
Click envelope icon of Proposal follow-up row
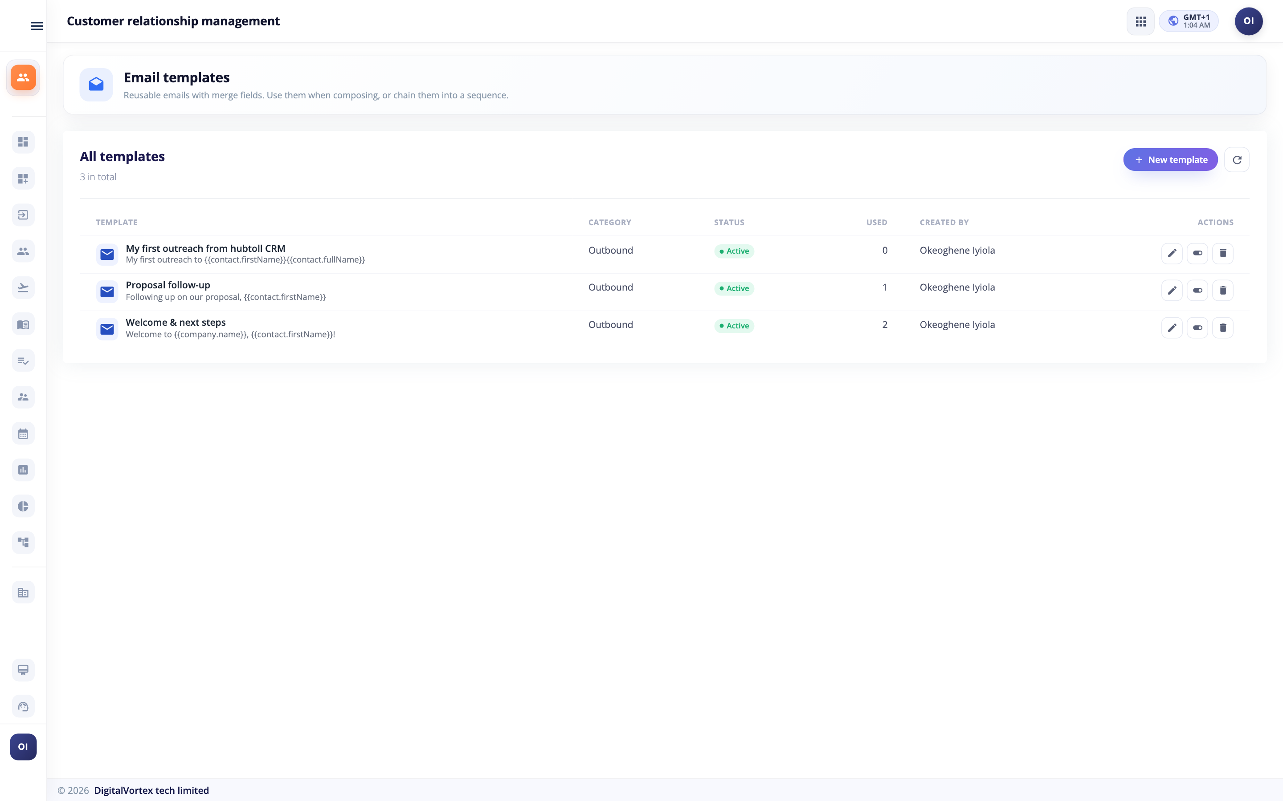click(x=107, y=291)
